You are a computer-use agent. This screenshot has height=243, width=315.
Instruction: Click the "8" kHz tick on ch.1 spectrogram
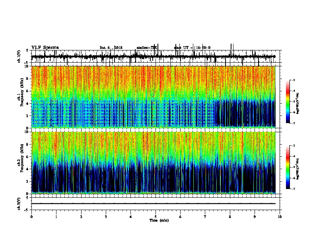28,79
